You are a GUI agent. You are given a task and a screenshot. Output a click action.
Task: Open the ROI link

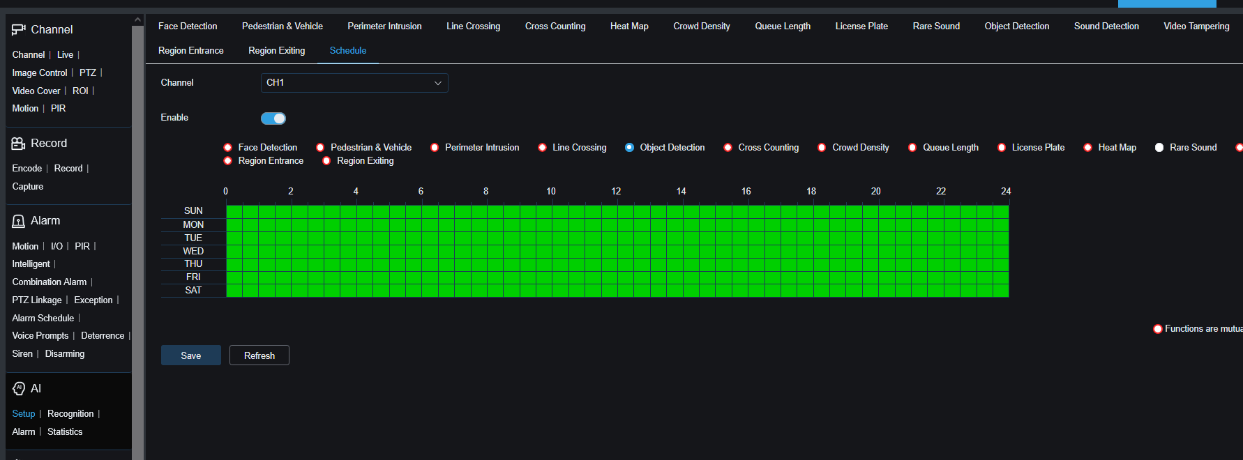coord(80,91)
